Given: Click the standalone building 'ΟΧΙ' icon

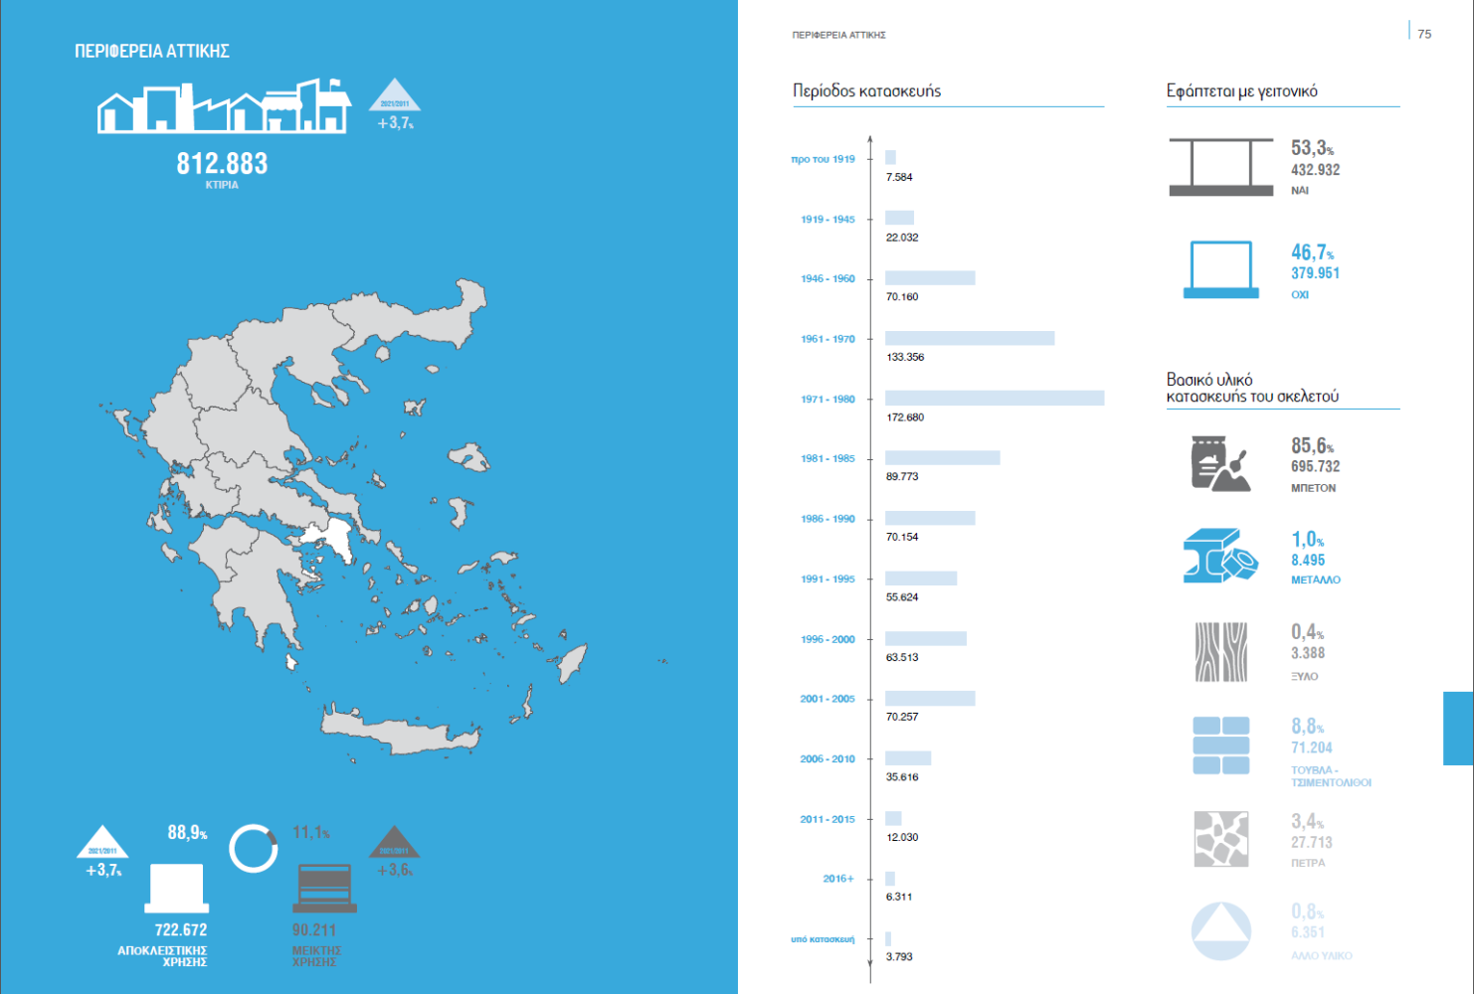Looking at the screenshot, I should click(x=1220, y=269).
